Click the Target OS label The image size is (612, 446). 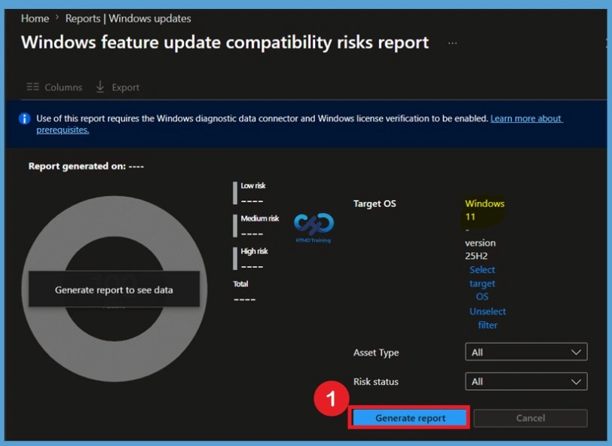(375, 203)
